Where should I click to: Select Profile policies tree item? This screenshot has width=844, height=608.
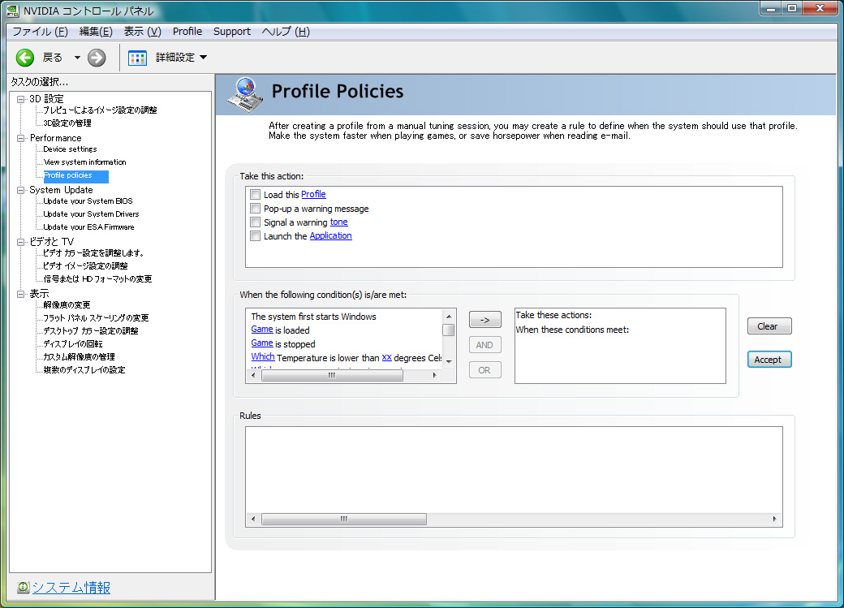[x=76, y=176]
